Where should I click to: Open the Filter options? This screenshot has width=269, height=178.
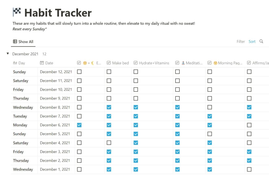(241, 41)
